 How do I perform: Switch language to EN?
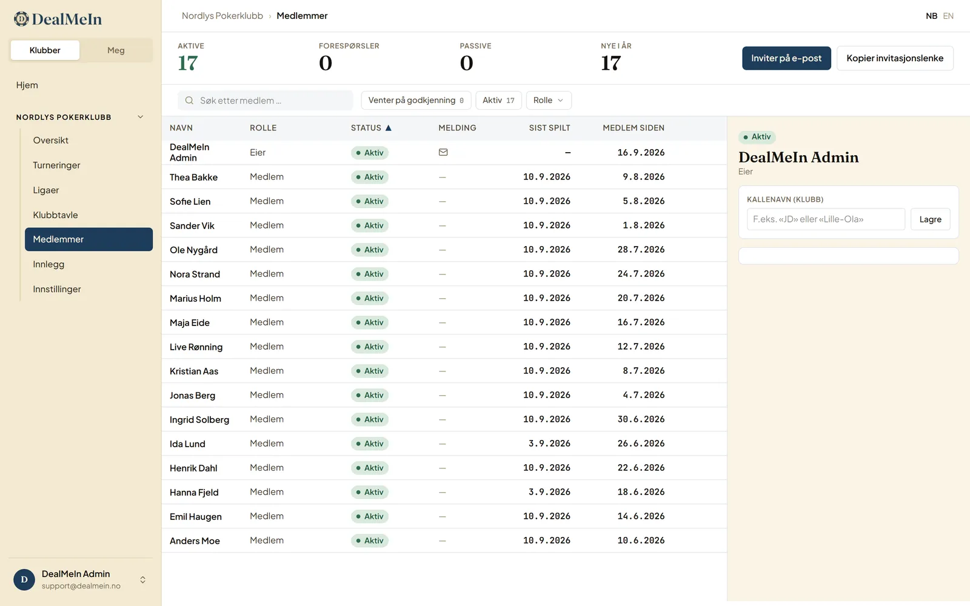coord(948,16)
